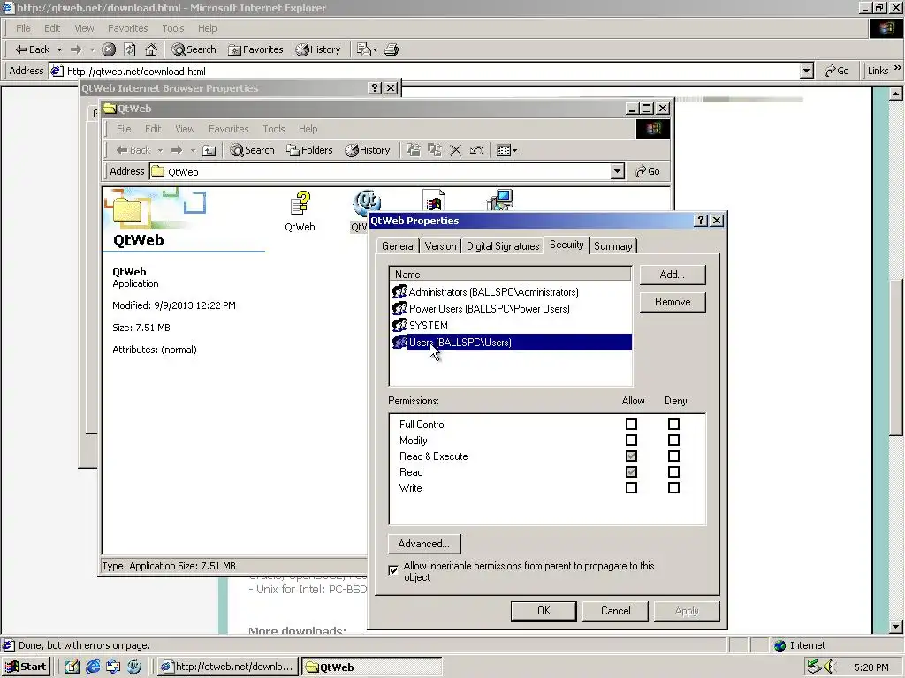Open Advanced... permissions settings
Image resolution: width=905 pixels, height=678 pixels.
click(424, 544)
